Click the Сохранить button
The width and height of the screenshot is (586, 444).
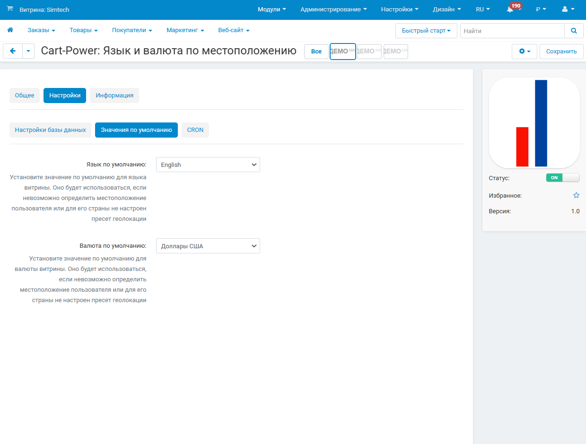(561, 52)
